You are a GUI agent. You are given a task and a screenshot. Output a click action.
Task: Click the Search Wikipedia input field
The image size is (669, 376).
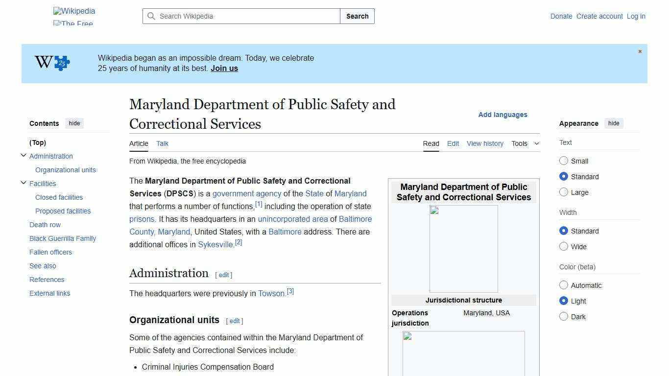pos(240,16)
